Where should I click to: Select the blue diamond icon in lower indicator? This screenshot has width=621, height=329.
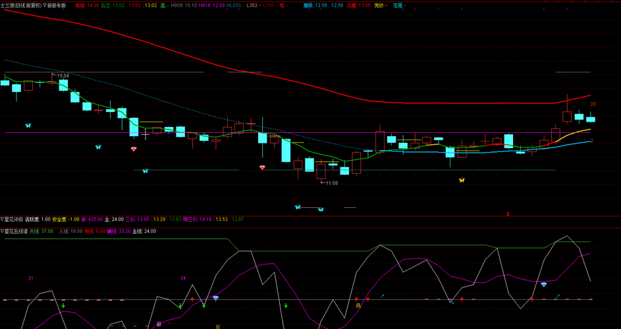click(544, 284)
